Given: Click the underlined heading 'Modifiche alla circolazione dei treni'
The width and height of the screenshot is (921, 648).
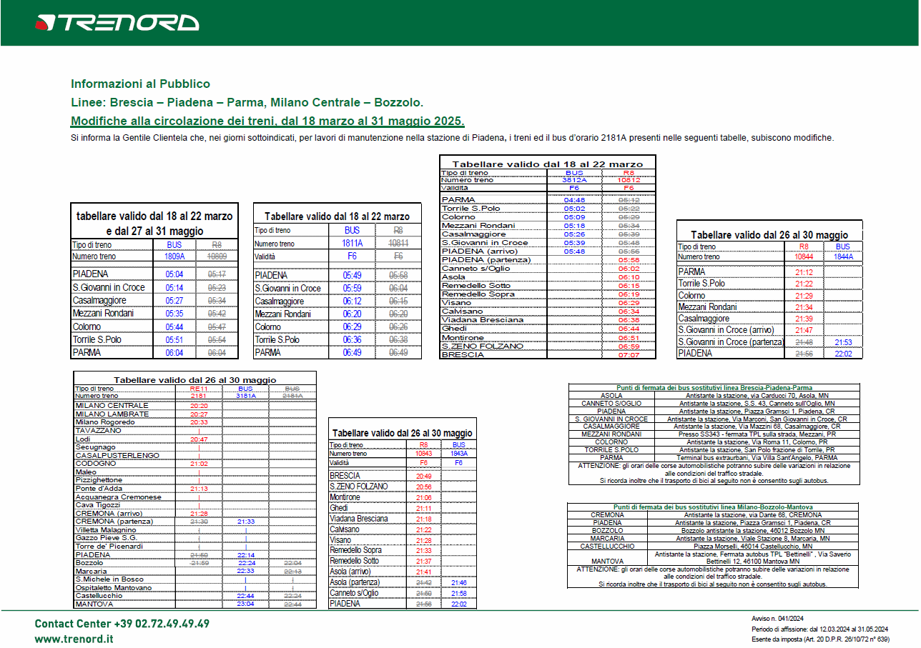Looking at the screenshot, I should (267, 120).
